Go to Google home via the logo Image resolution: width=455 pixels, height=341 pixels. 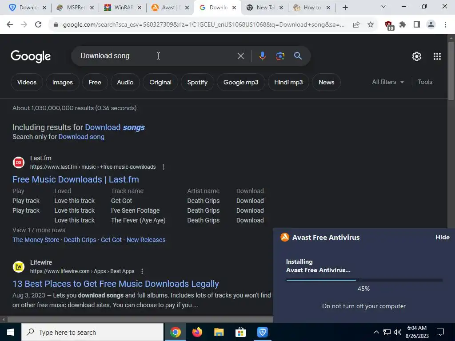[31, 56]
